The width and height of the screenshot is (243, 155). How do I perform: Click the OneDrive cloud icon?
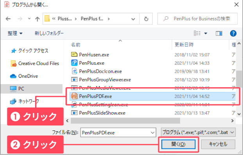(13, 76)
